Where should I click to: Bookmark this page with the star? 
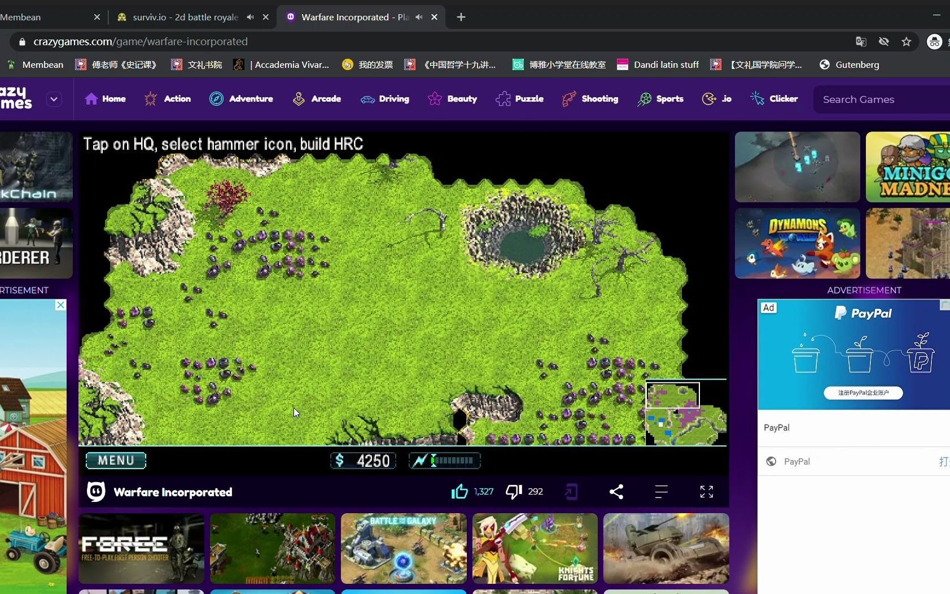pyautogui.click(x=907, y=41)
